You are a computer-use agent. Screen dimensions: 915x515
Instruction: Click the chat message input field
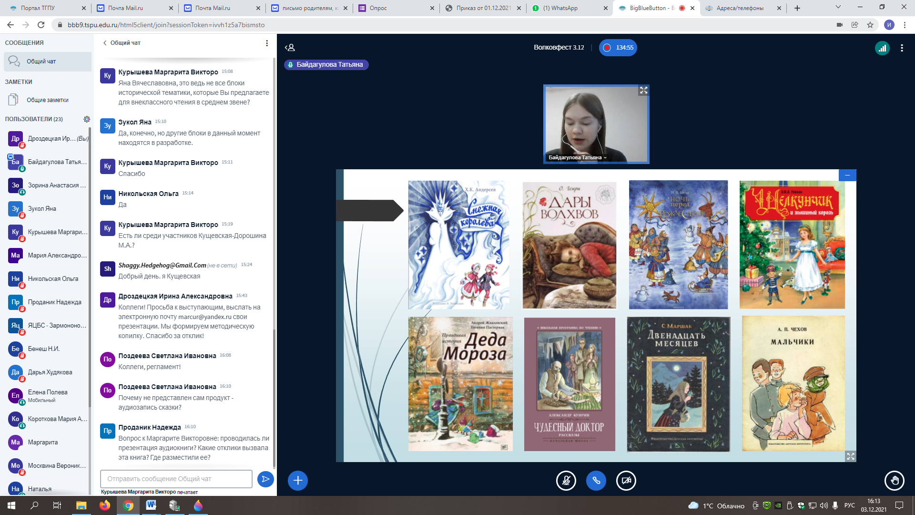[176, 479]
